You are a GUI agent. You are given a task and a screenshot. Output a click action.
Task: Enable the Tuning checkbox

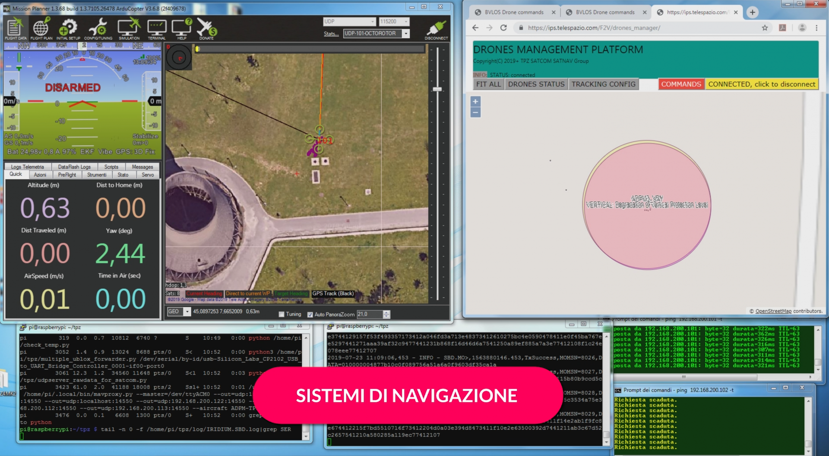click(282, 314)
